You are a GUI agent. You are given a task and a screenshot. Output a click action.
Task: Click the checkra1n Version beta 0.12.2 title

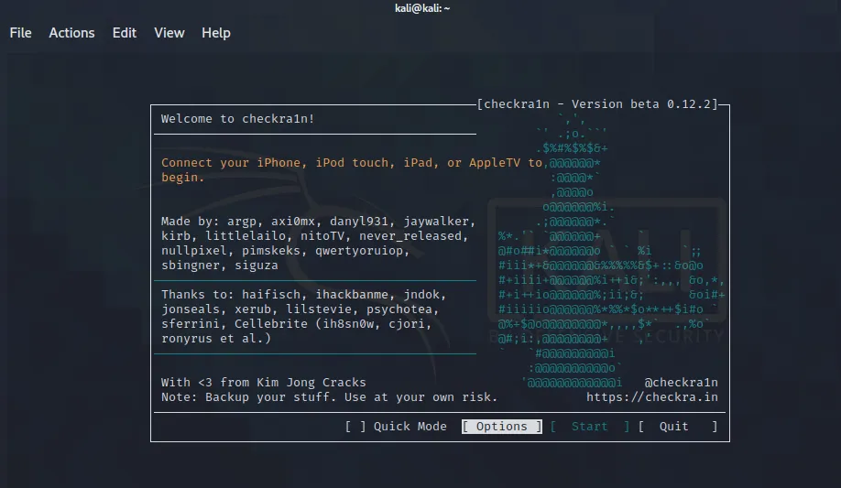597,104
